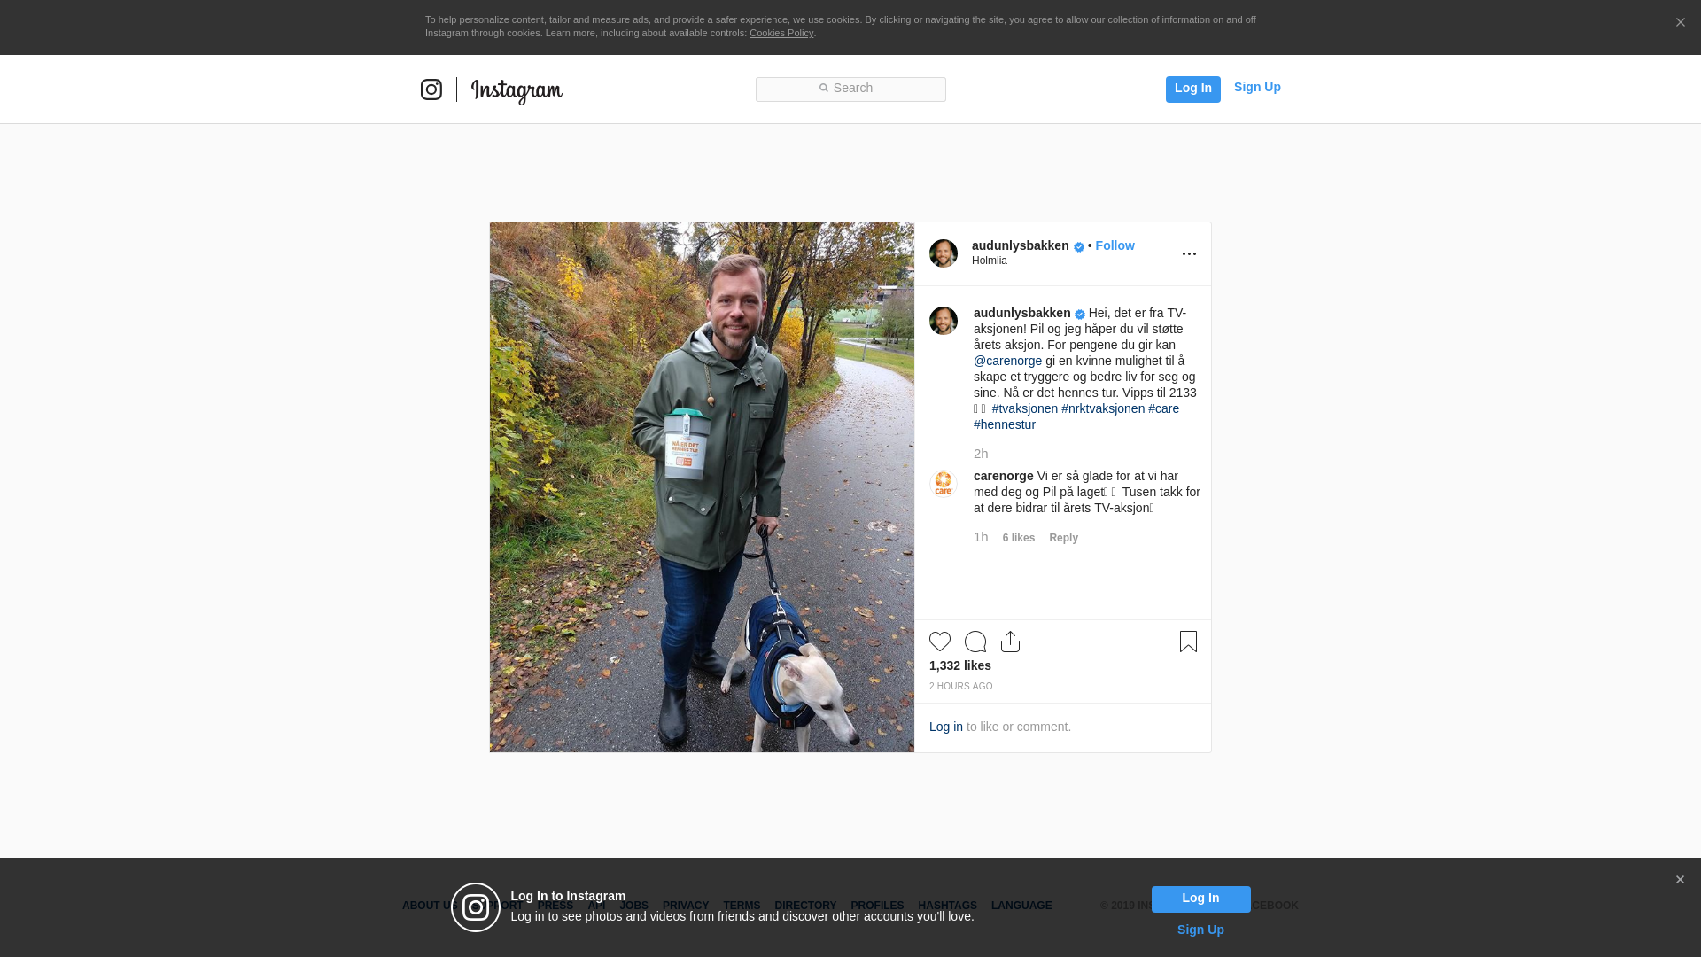Open the #tvaksjonen hashtag
This screenshot has height=957, width=1701.
point(1025,408)
